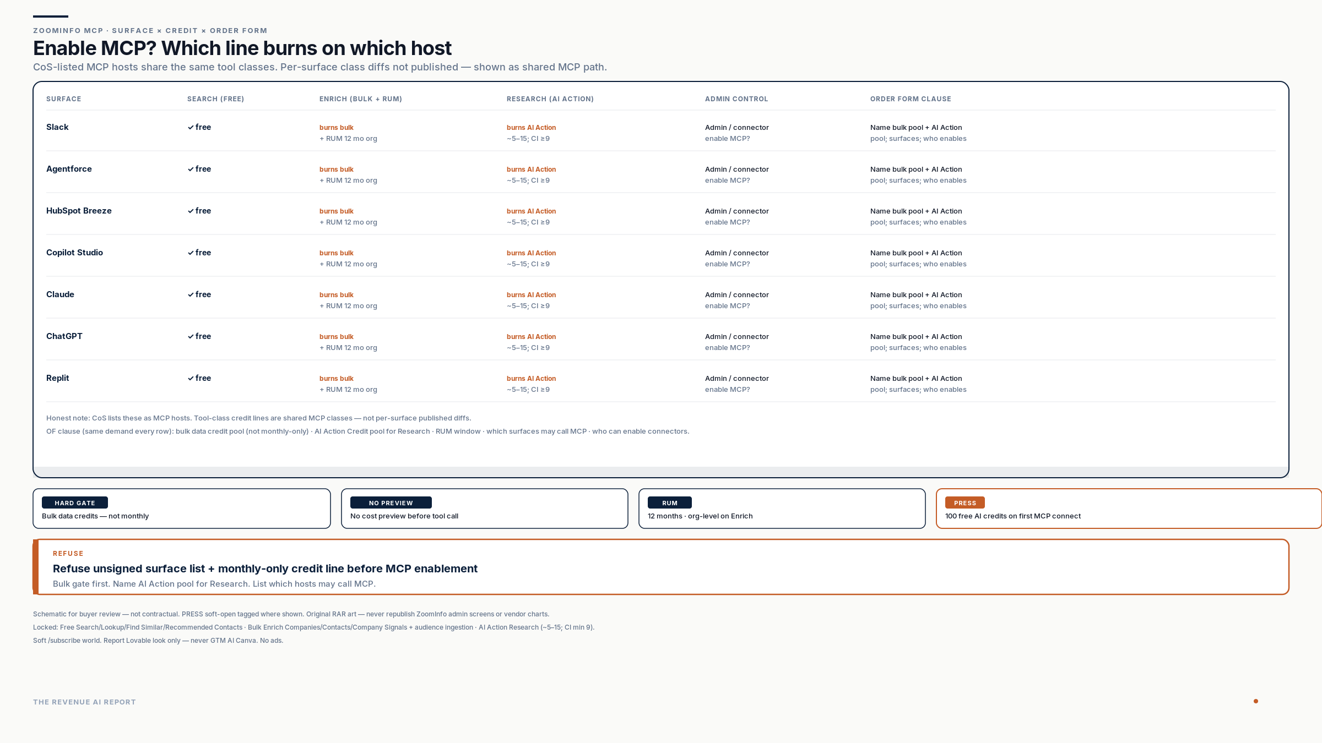Select the Agentforce surface name
Screen dimensions: 1322x743
tap(69, 169)
